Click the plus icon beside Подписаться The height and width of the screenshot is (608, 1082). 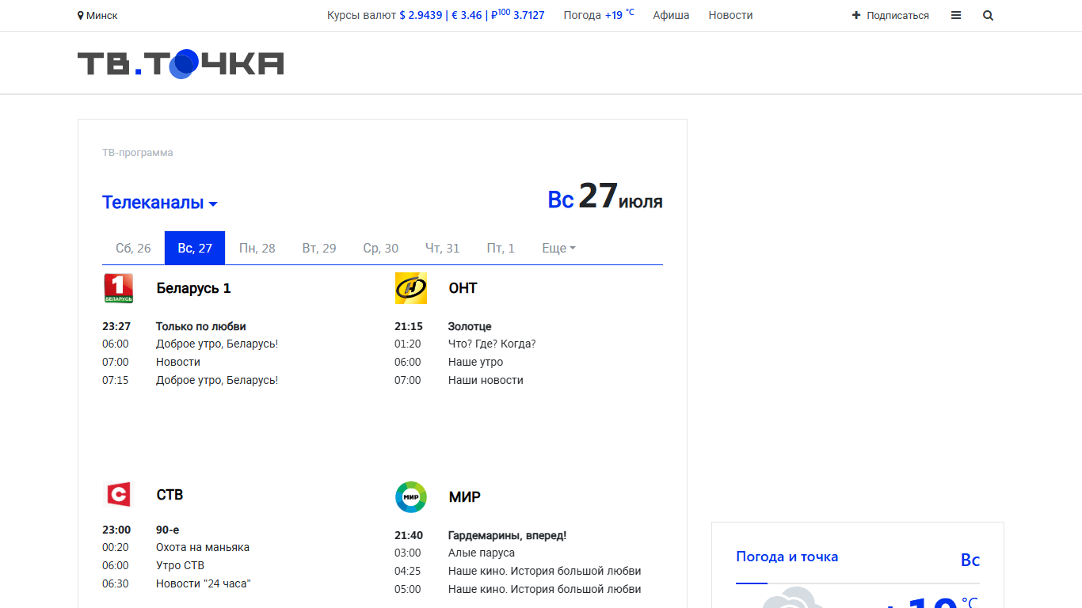(856, 16)
